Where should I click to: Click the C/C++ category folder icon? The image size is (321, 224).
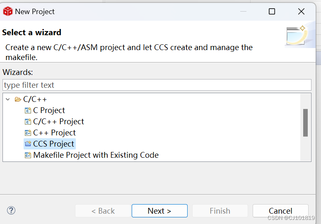[18, 99]
